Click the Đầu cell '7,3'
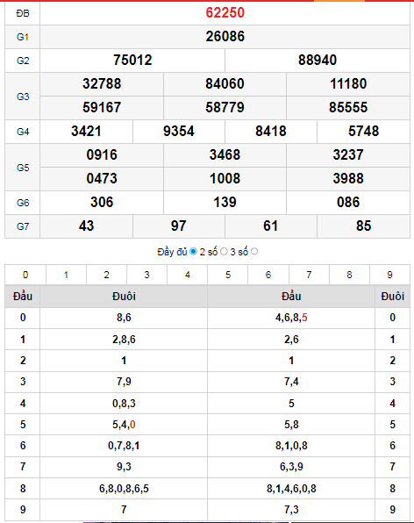 point(291,509)
